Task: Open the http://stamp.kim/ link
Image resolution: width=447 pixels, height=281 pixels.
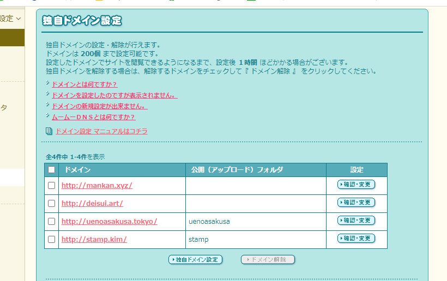Action: 94,239
